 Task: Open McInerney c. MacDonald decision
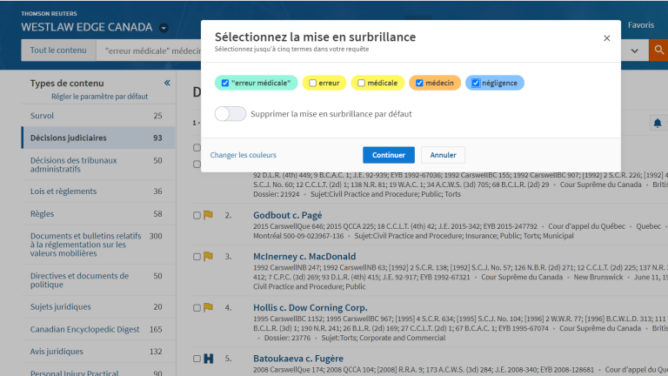coord(304,256)
